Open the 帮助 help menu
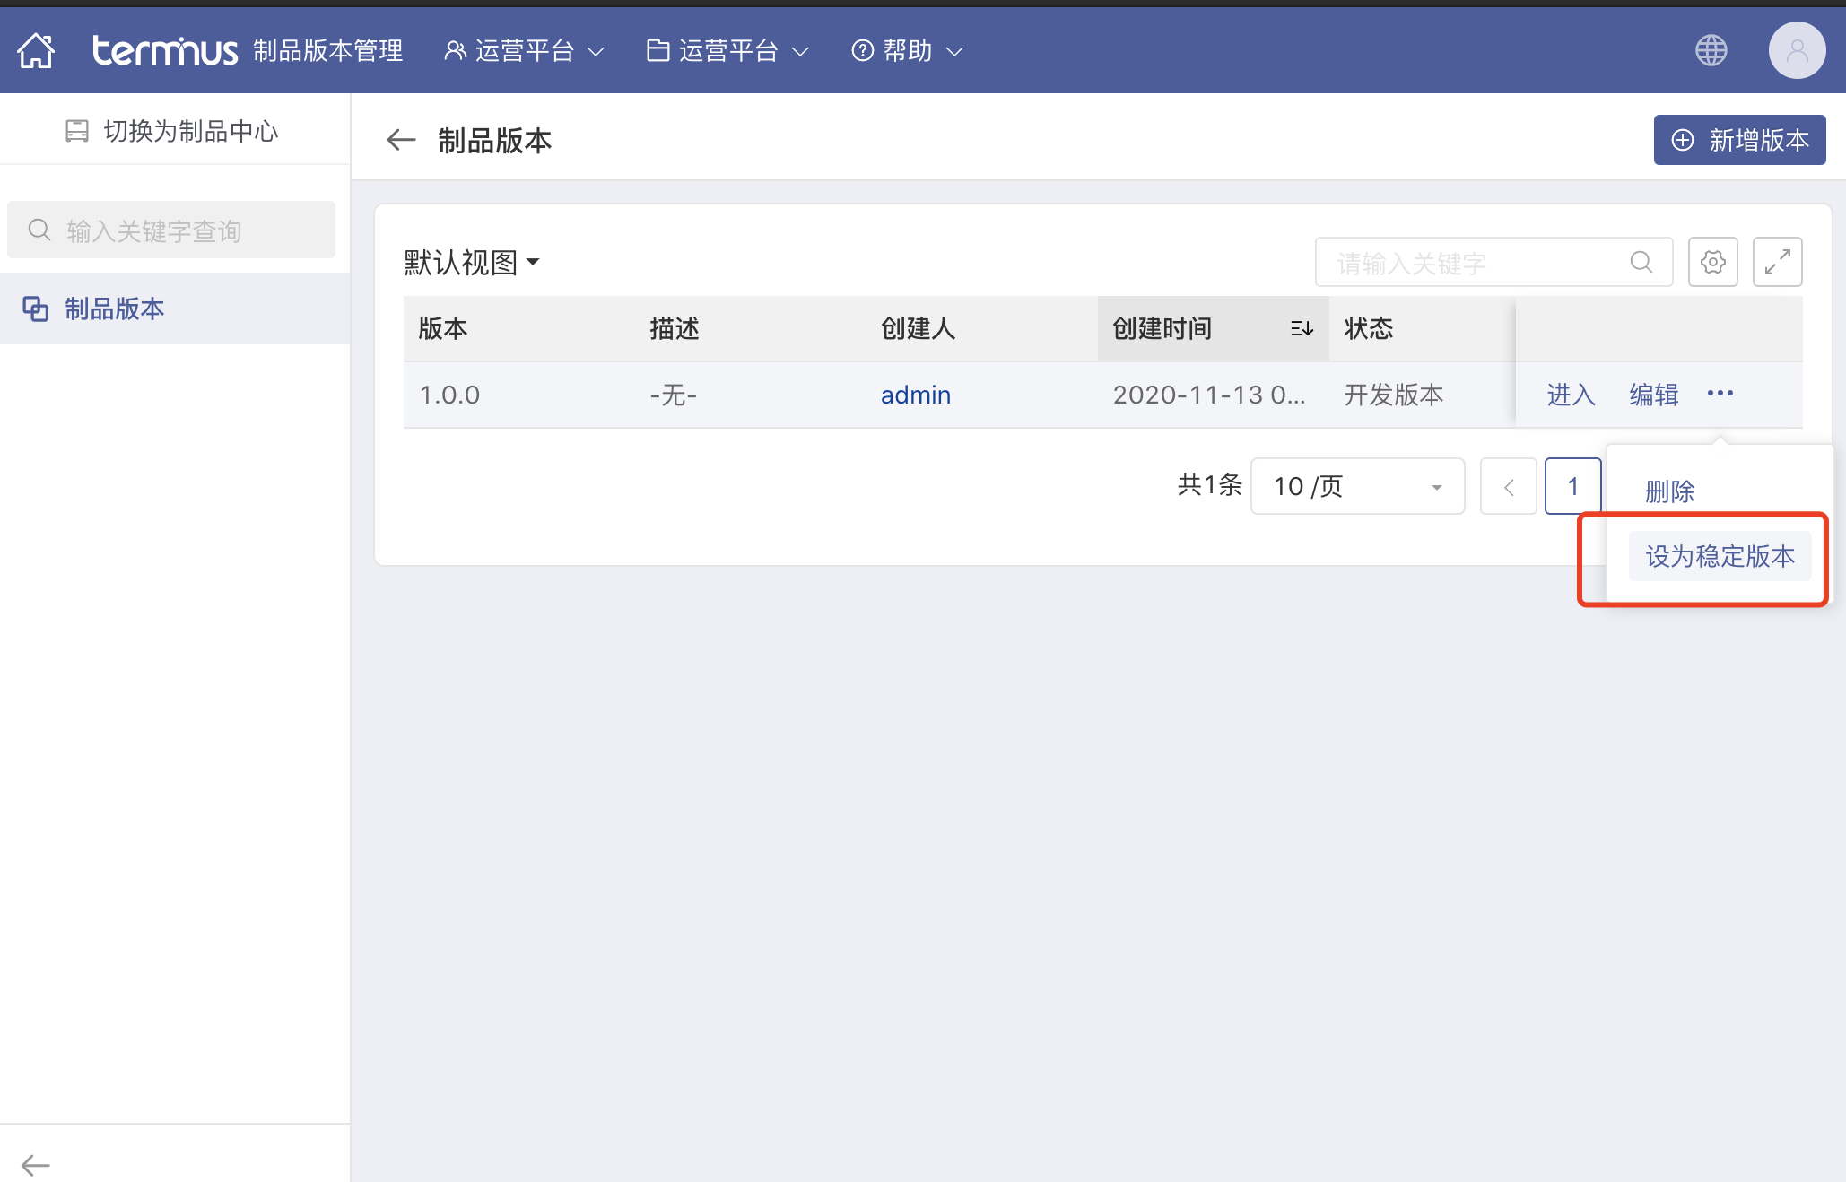The height and width of the screenshot is (1182, 1846). coord(907,50)
